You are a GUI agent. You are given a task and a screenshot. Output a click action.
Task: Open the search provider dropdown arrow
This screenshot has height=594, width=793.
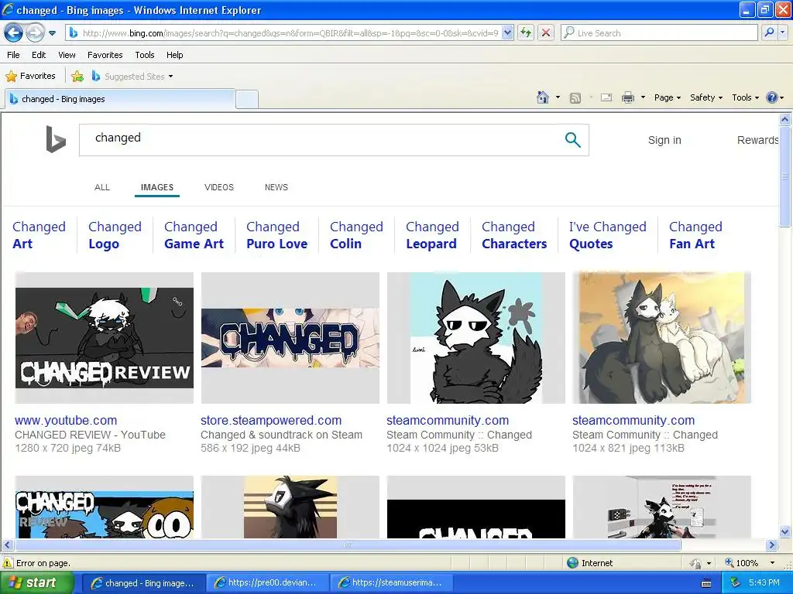[x=783, y=33]
